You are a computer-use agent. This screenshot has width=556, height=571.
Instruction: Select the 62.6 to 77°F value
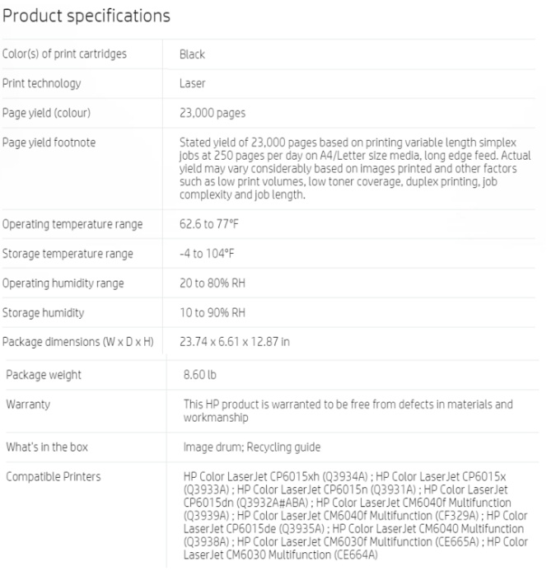[x=209, y=224]
